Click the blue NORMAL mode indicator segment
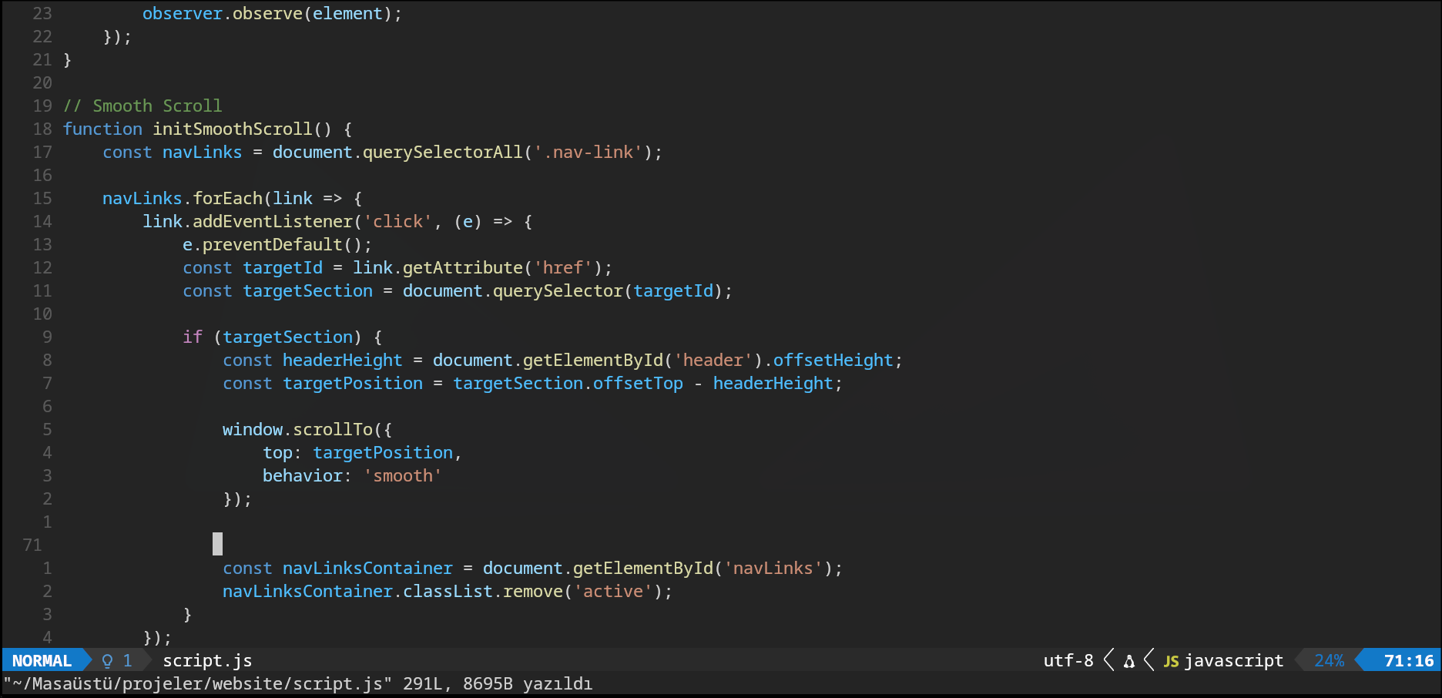This screenshot has height=698, width=1442. tap(42, 660)
